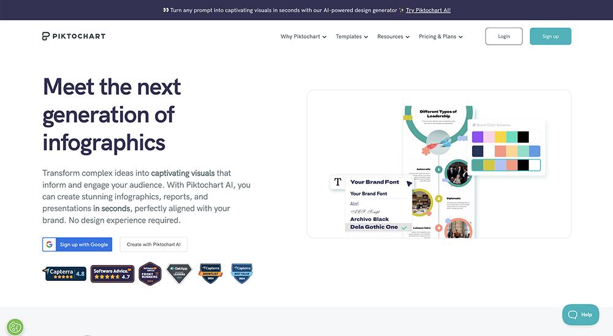Screen dimensions: 613x336
Task: Open the cookie settings icon
Action: click(15, 327)
